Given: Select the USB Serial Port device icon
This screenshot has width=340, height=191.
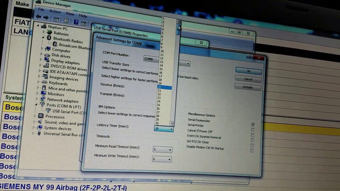Looking at the screenshot, I should pyautogui.click(x=48, y=110).
